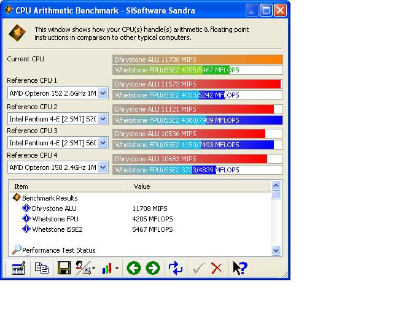393x314 pixels.
Task: Click the What's This help cursor icon
Action: [x=240, y=268]
